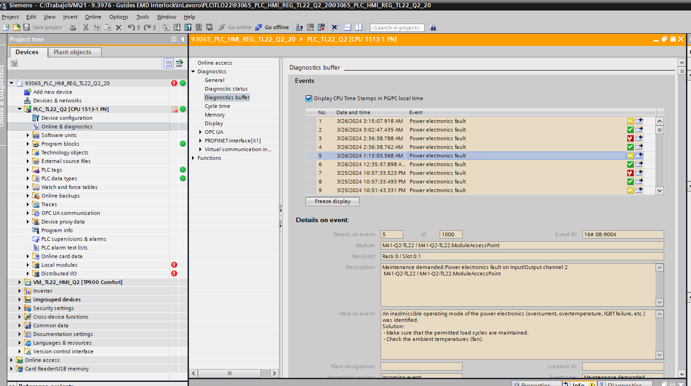Click the Start simulation icon

tap(198, 27)
